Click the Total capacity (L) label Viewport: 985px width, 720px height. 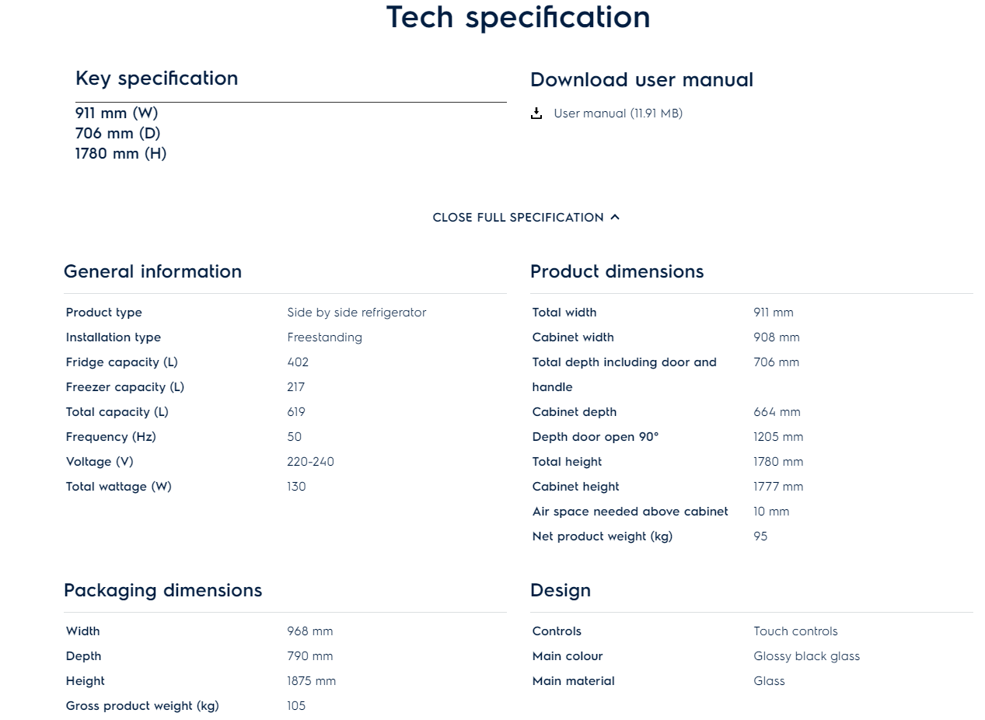click(x=117, y=412)
